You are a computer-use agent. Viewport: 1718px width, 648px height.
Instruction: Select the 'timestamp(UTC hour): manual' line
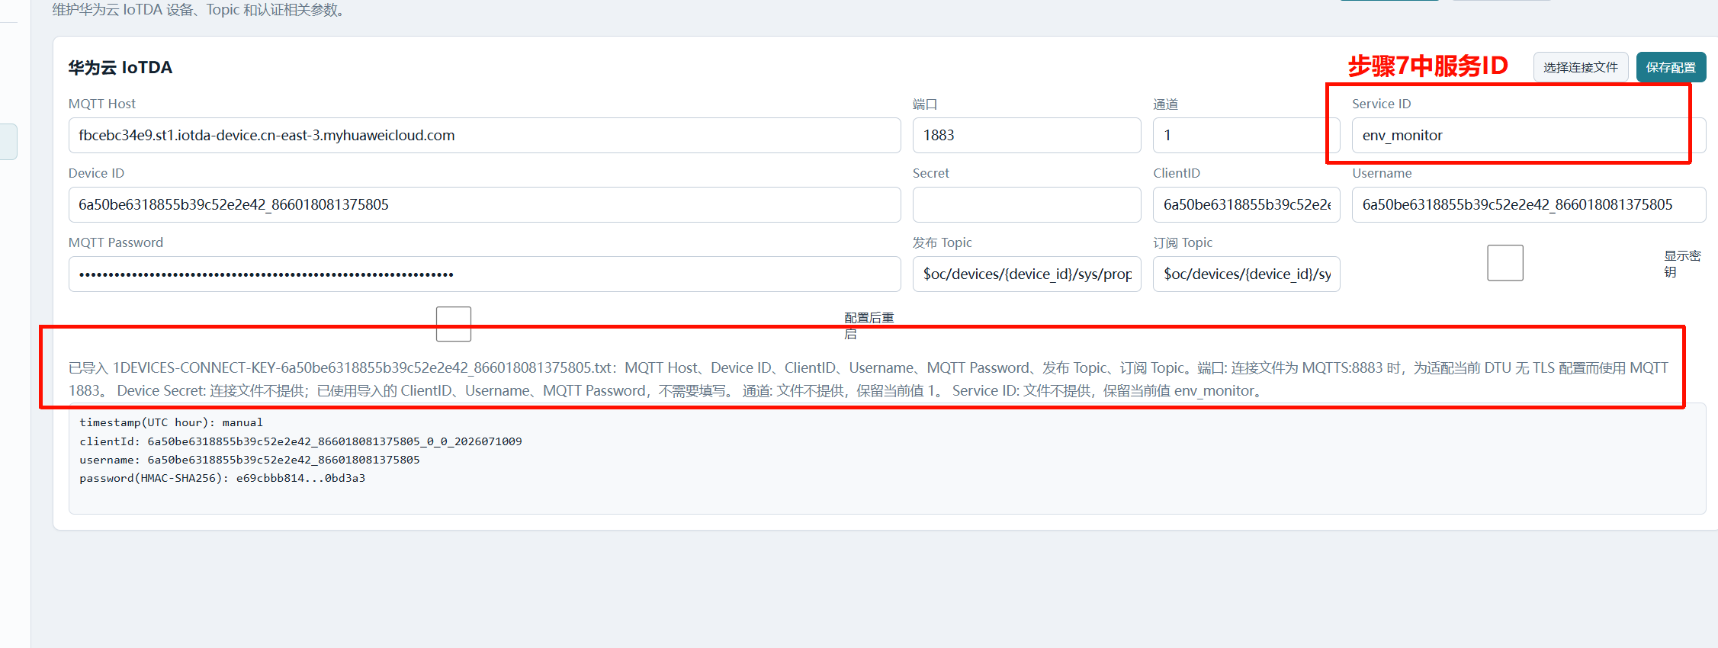click(171, 422)
